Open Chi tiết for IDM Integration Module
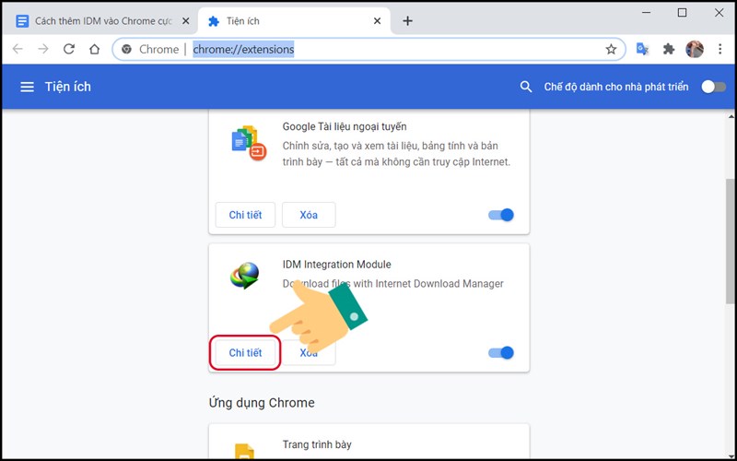This screenshot has width=737, height=461. click(245, 353)
